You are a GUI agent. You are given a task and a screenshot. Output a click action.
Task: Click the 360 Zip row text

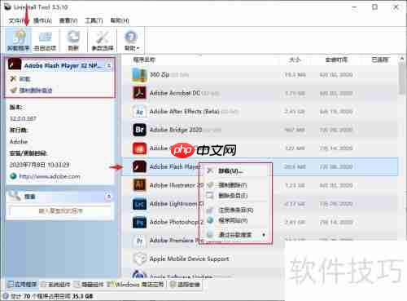tap(160, 74)
